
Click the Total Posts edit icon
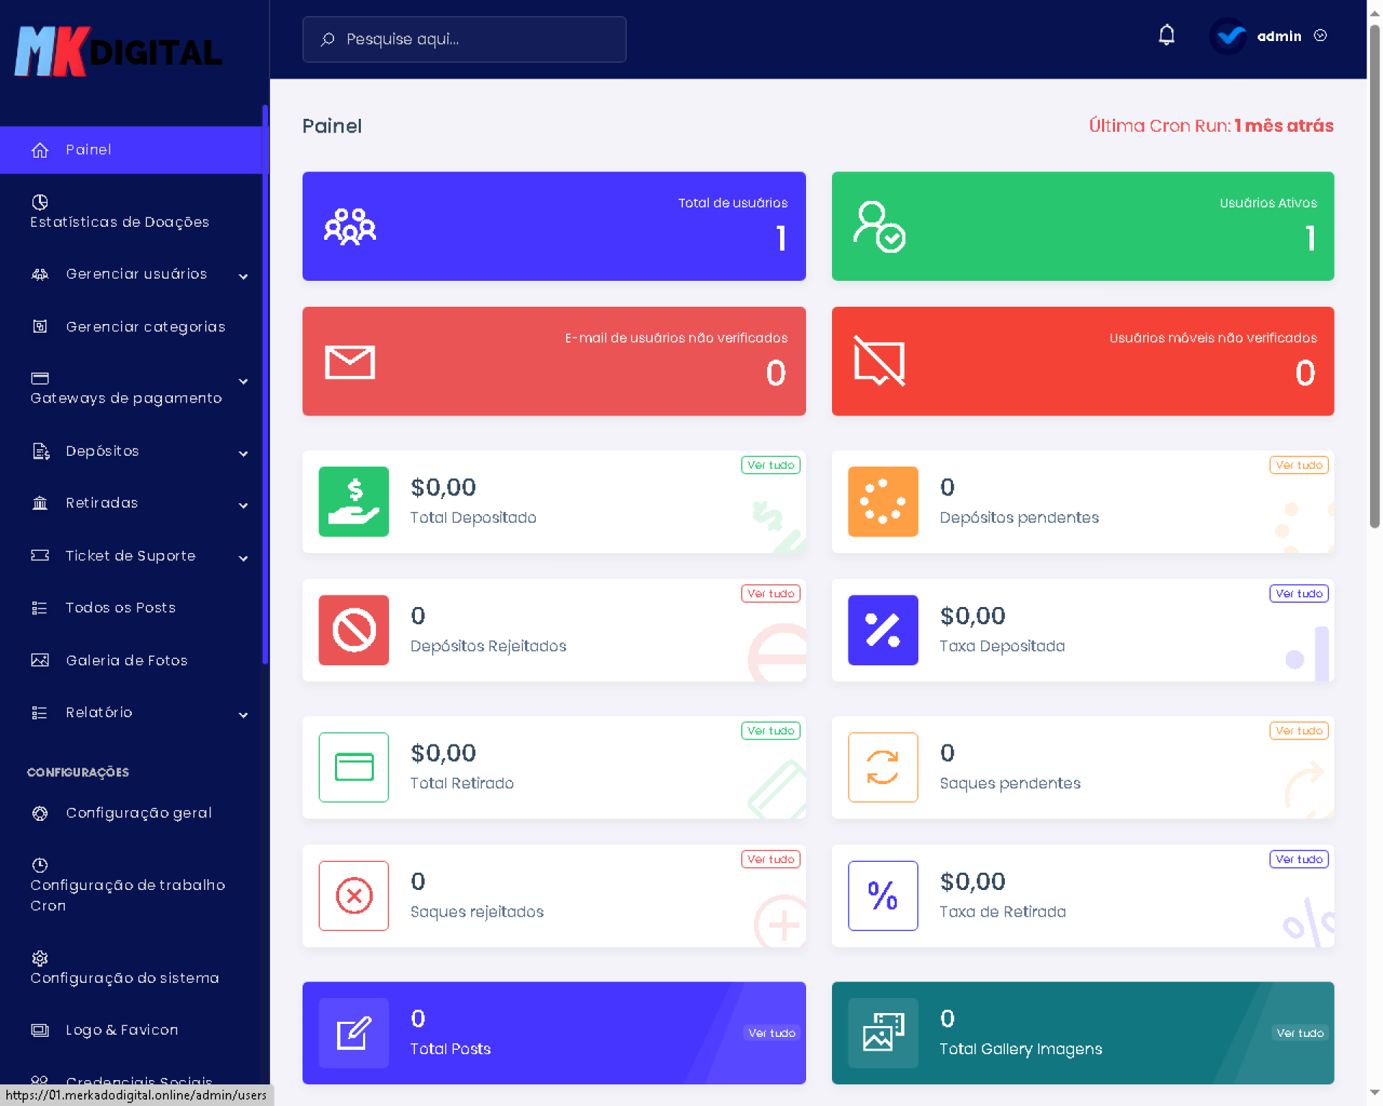(354, 1033)
